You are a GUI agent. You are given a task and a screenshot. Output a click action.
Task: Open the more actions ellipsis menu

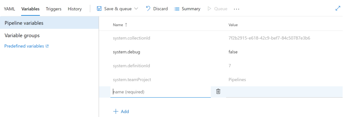(x=236, y=9)
